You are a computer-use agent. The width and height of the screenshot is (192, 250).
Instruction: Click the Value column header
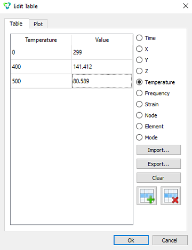102,40
